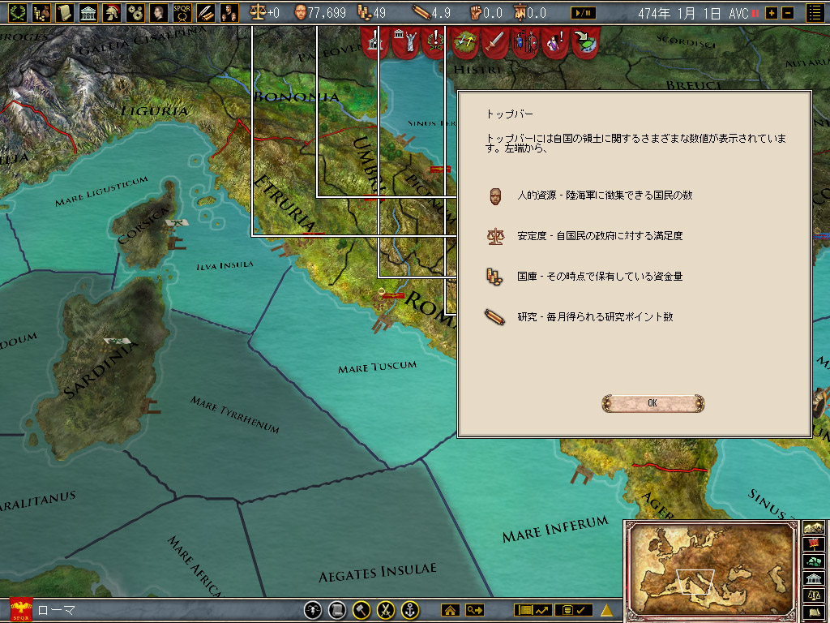Click the round hammer build icon
Viewport: 830px width, 623px height.
[362, 610]
